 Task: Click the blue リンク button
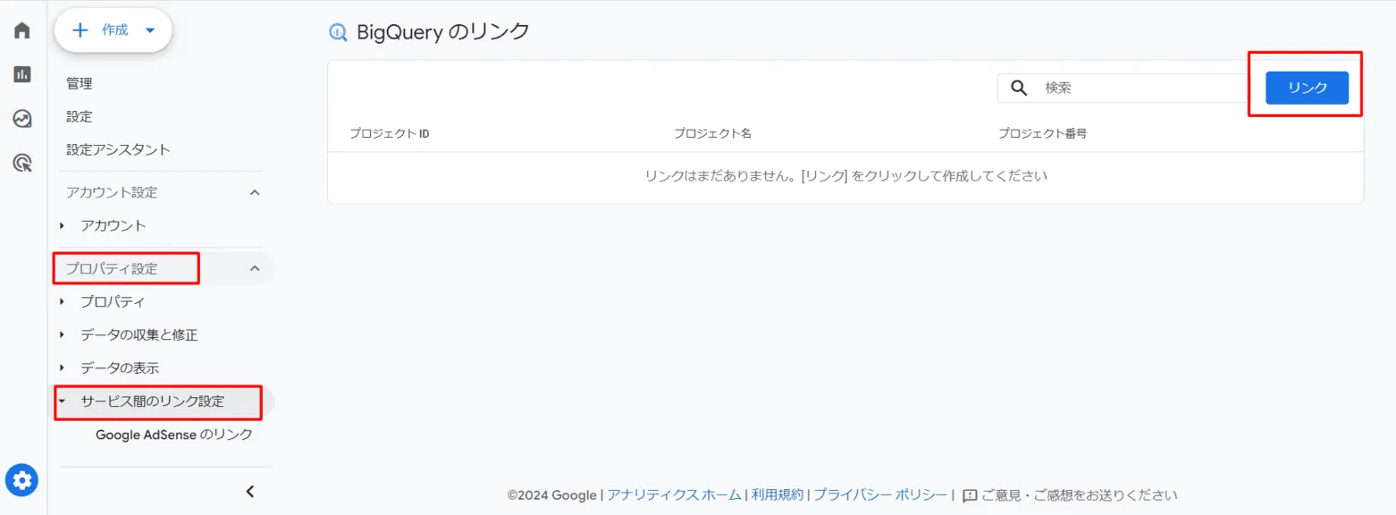tap(1307, 88)
